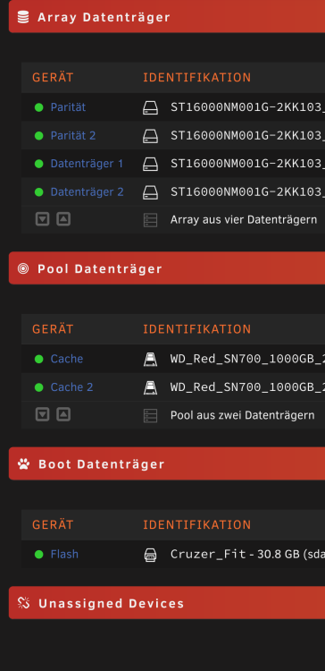Screen dimensions: 325x671
Task: Collapse array rows with the up arrow button
Action: coord(63,219)
